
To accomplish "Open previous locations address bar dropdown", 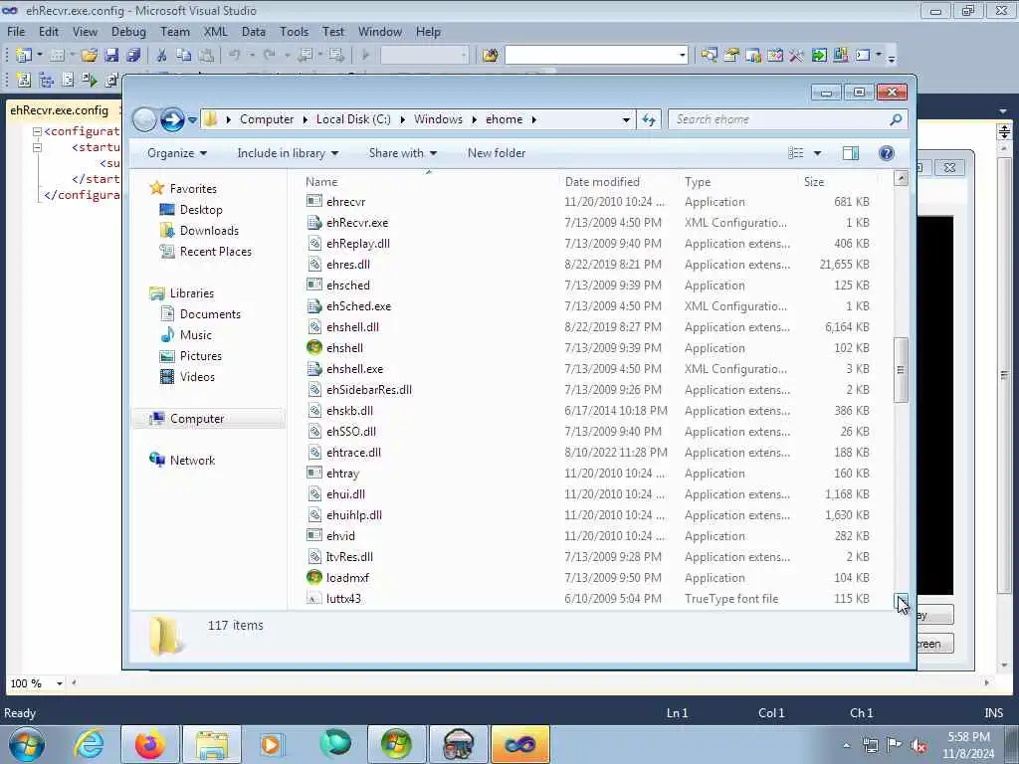I will tap(626, 119).
